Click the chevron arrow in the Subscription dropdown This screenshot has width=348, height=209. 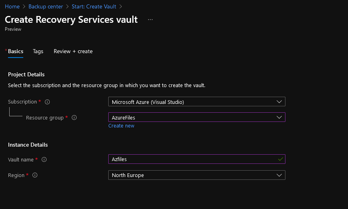(x=279, y=102)
